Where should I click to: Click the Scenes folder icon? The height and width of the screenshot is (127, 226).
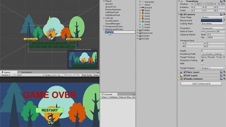click(x=140, y=36)
